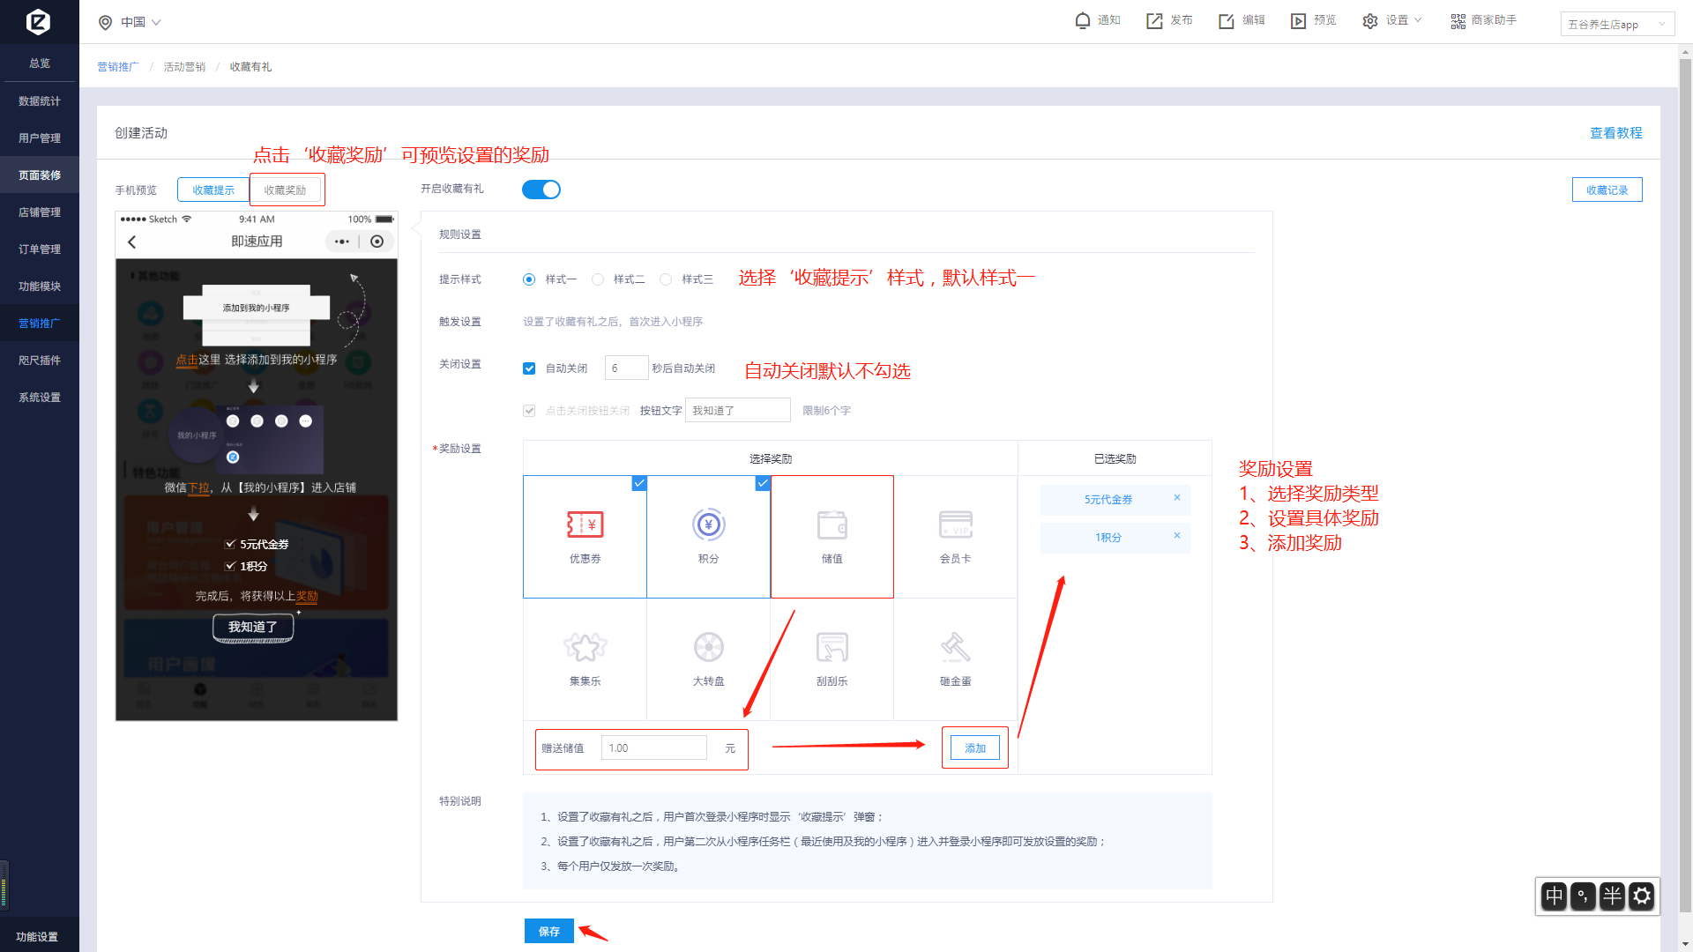Open the 五谷养生店app selector
Image resolution: width=1693 pixels, height=952 pixels.
pyautogui.click(x=1617, y=24)
